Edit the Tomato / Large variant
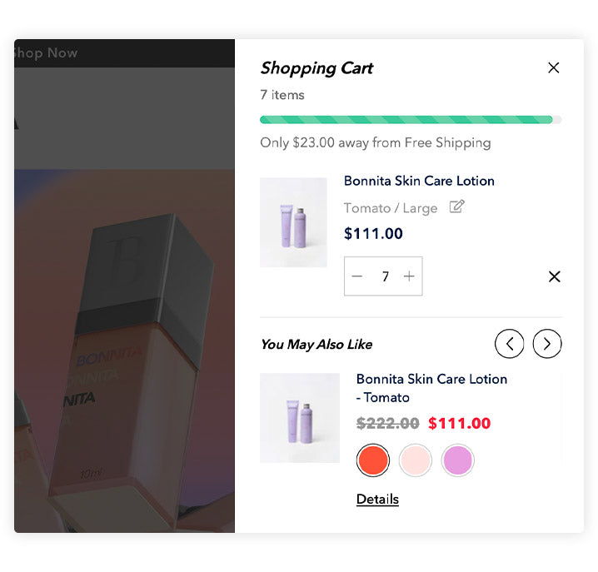 click(456, 207)
